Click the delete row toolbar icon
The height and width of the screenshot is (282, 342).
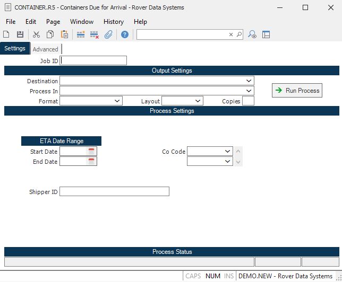[x=95, y=34]
